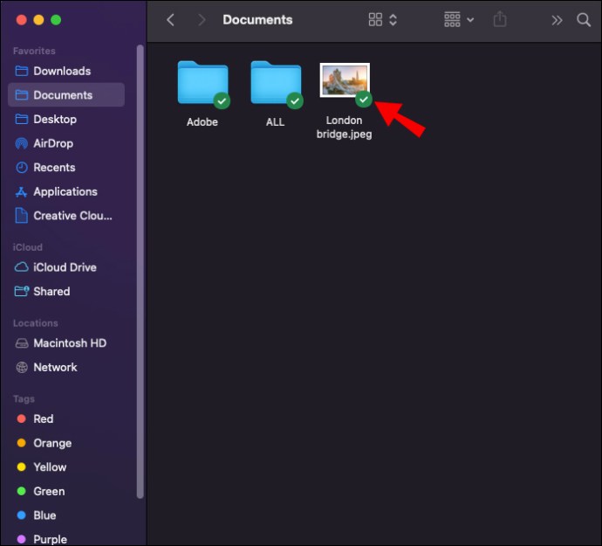Viewport: 602px width, 546px height.
Task: Go forward with the right chevron
Action: 202,19
